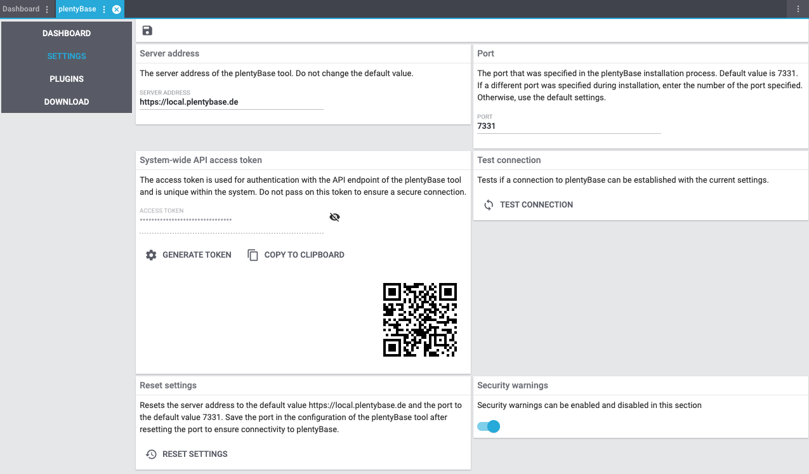
Task: Show the hidden access token
Action: point(335,218)
